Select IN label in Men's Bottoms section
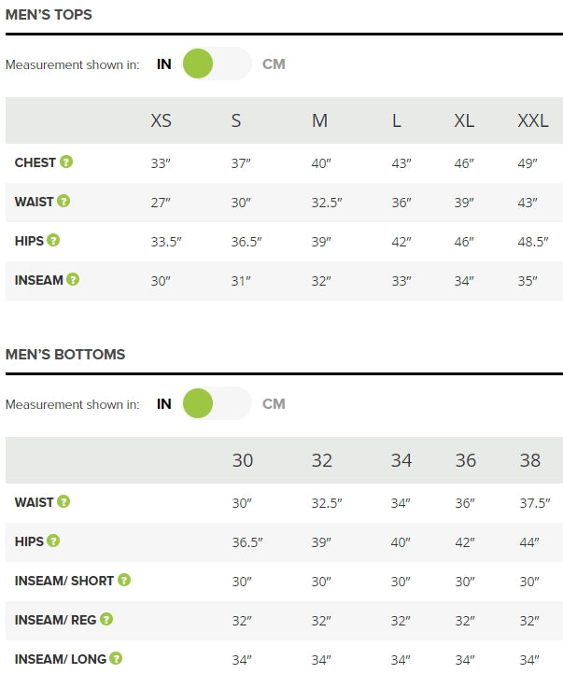 coord(164,403)
